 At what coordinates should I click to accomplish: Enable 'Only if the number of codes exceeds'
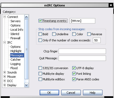(x=40, y=40)
